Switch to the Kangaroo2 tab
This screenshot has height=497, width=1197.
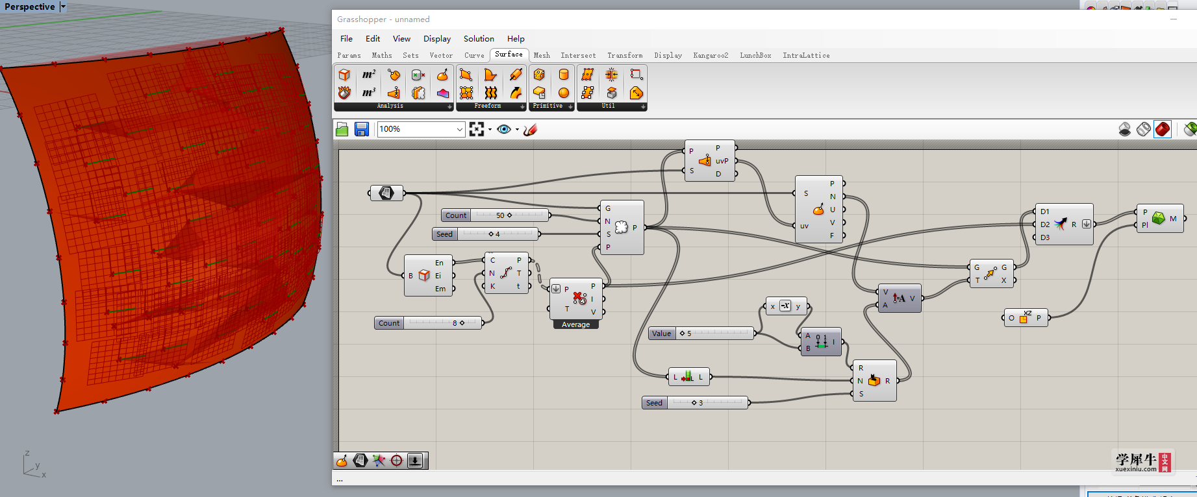click(711, 55)
